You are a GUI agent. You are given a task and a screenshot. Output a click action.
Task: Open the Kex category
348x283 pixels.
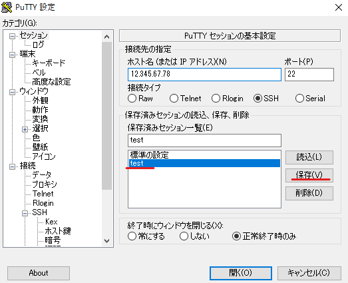51,222
